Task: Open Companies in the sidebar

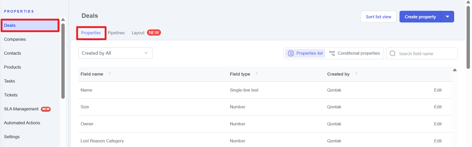Action: click(x=15, y=39)
